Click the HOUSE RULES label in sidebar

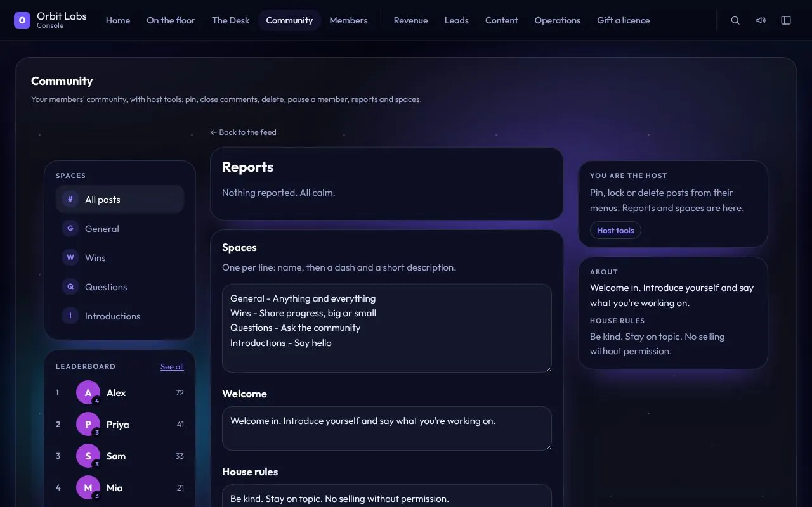point(617,321)
